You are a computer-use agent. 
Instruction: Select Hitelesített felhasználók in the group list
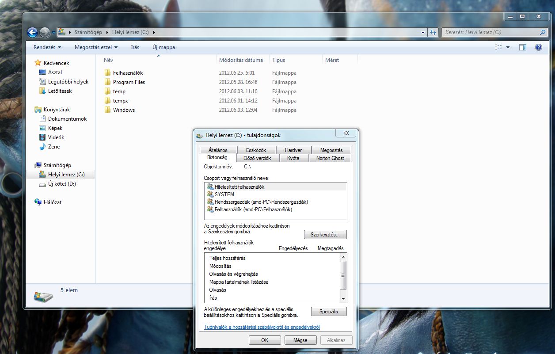click(276, 187)
